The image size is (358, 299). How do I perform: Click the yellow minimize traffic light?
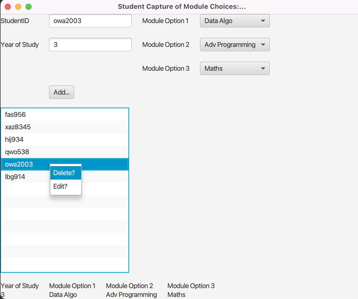coord(18,7)
